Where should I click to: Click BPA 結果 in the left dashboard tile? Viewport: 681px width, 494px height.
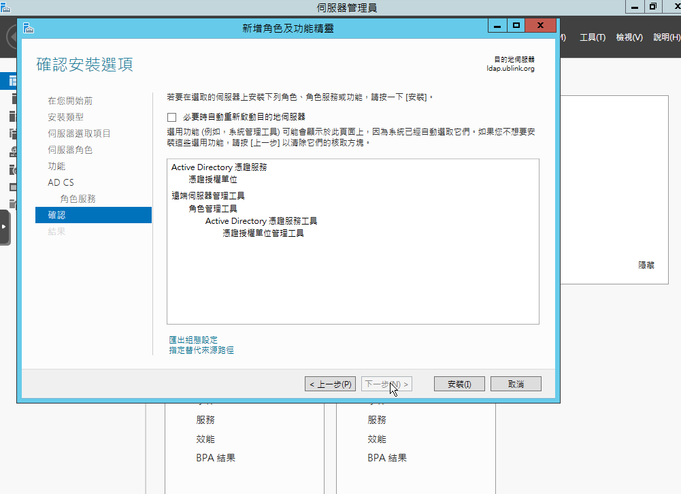pyautogui.click(x=216, y=458)
